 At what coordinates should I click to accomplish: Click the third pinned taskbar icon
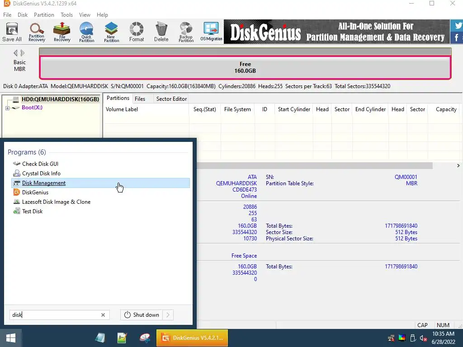tap(145, 338)
